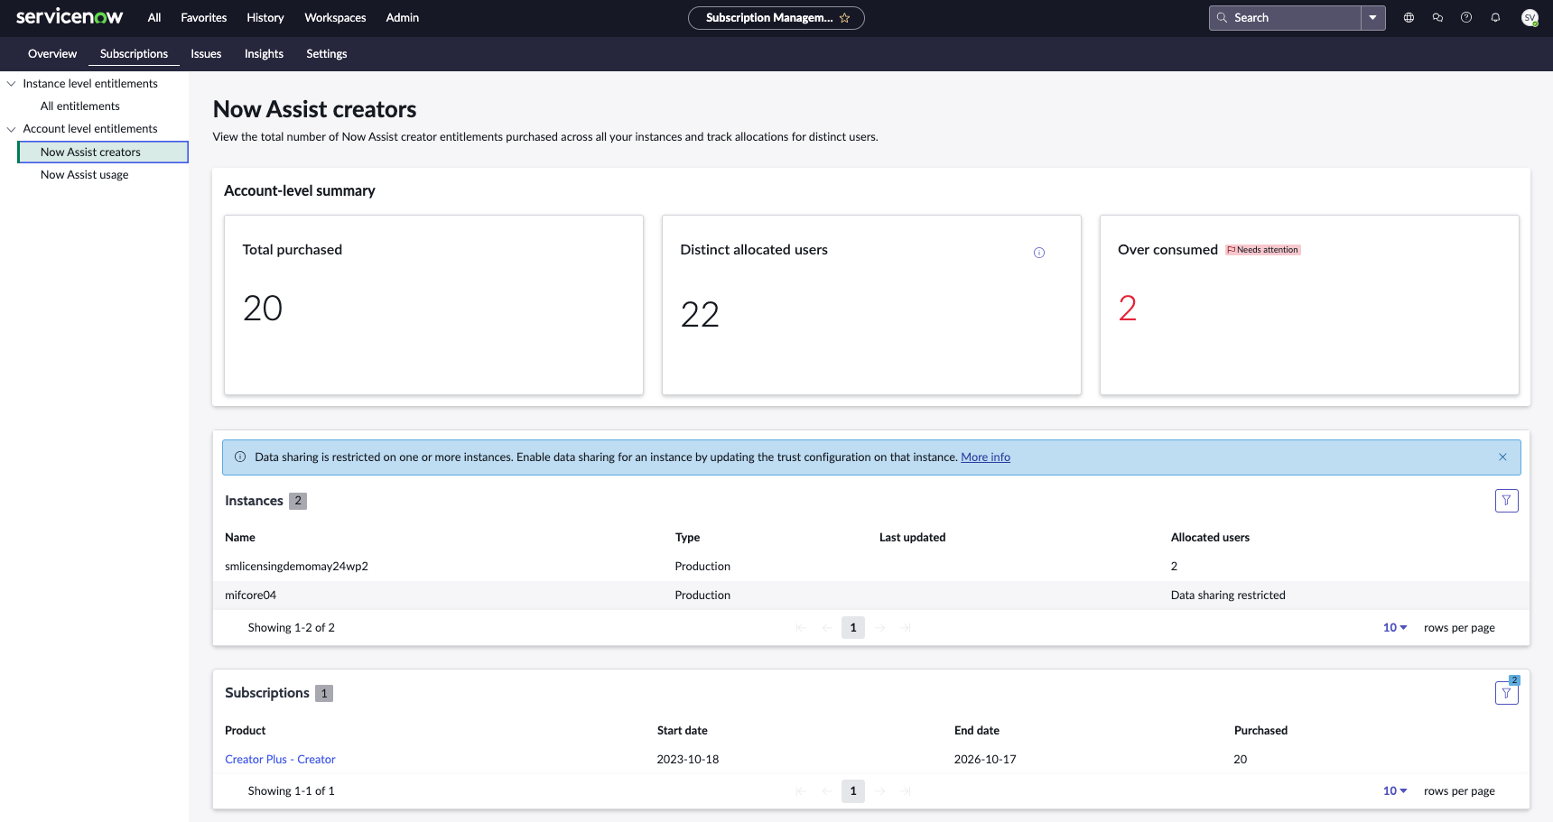Switch to the Issues tab
Screen dimensions: 1553x822
(x=206, y=54)
